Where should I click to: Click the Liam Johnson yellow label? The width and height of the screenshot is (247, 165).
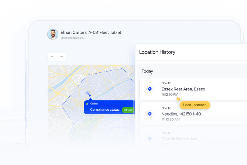click(195, 105)
